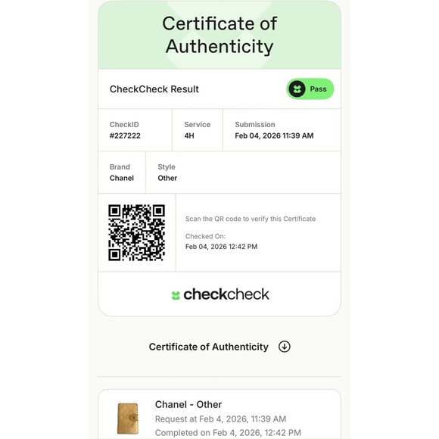439x439 pixels.
Task: Click the Style Other cell
Action: click(243, 172)
